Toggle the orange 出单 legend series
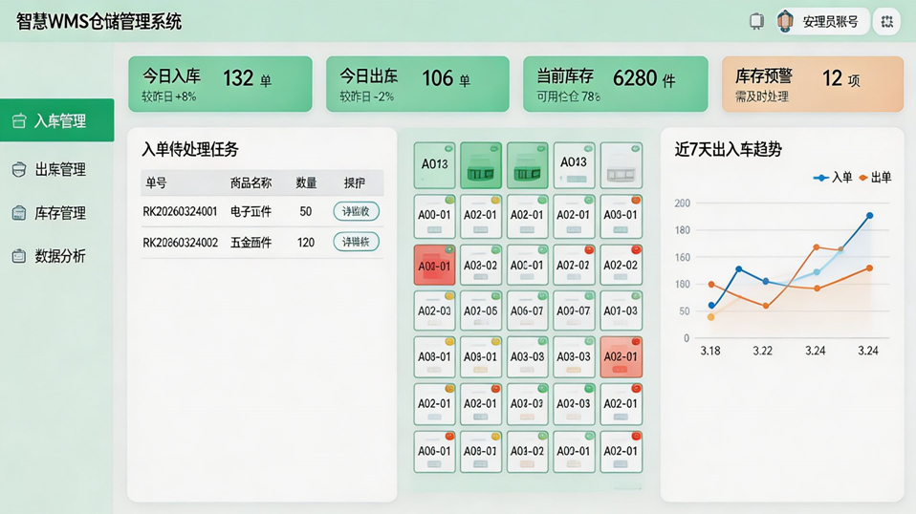Viewport: 916px width, 514px height. 875,178
